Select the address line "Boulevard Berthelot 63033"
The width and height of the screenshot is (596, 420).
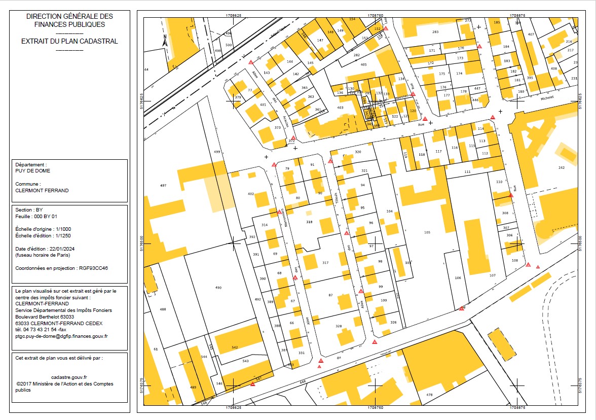45,317
